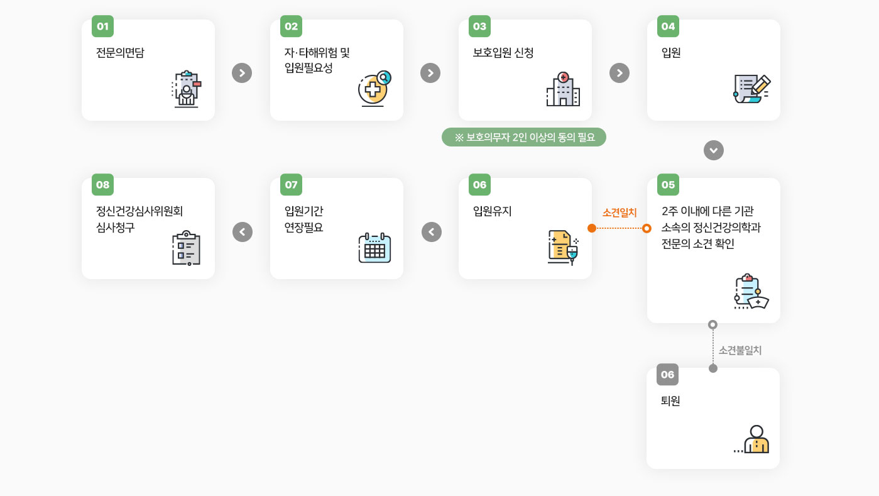
Task: Click the orange 소견일치 label
Action: (620, 212)
